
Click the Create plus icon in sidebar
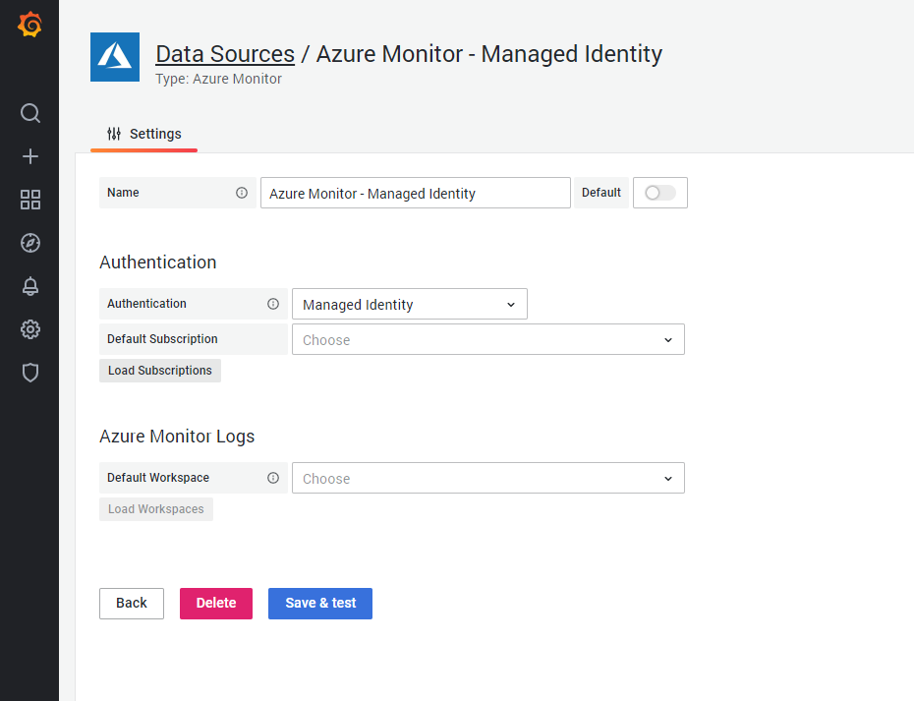click(x=29, y=156)
